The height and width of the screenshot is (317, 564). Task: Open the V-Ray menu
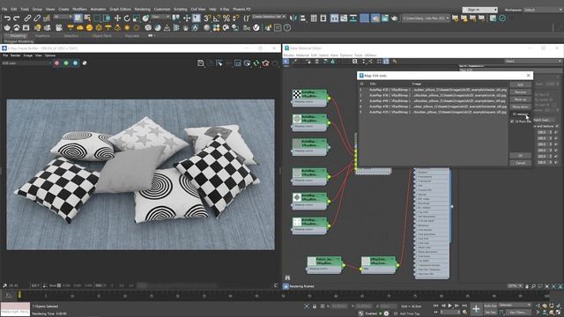pos(224,9)
